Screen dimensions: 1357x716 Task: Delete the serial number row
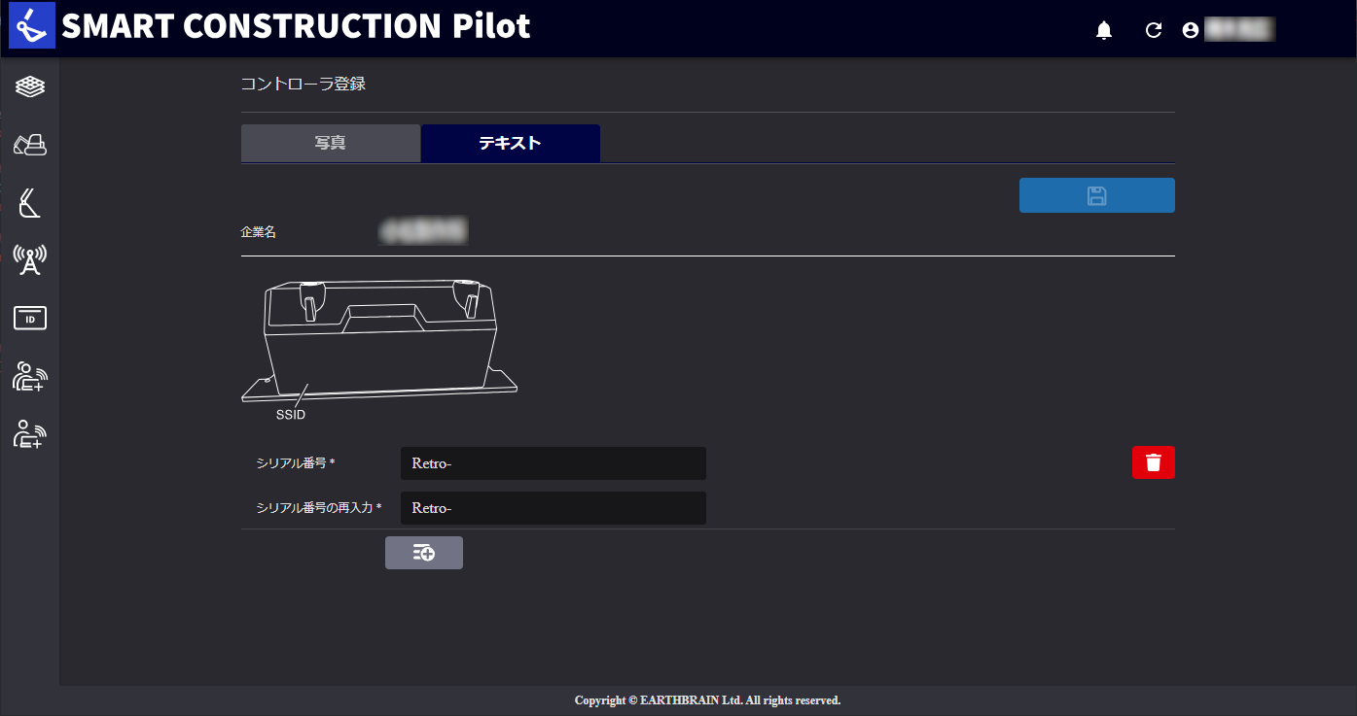[x=1154, y=462]
